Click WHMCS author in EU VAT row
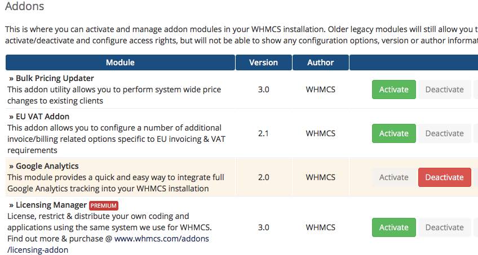 pyautogui.click(x=320, y=133)
